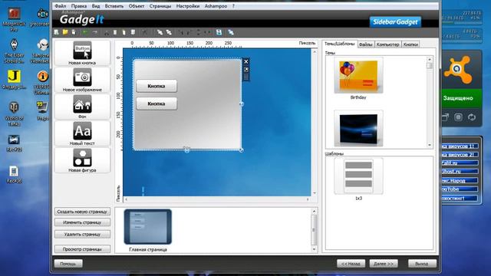Select the Новая кнопка tool
491x276 pixels.
click(82, 53)
